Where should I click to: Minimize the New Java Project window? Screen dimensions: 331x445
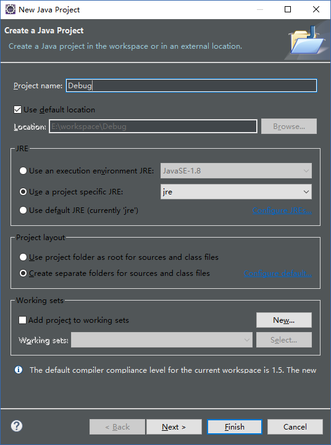tap(260, 9)
